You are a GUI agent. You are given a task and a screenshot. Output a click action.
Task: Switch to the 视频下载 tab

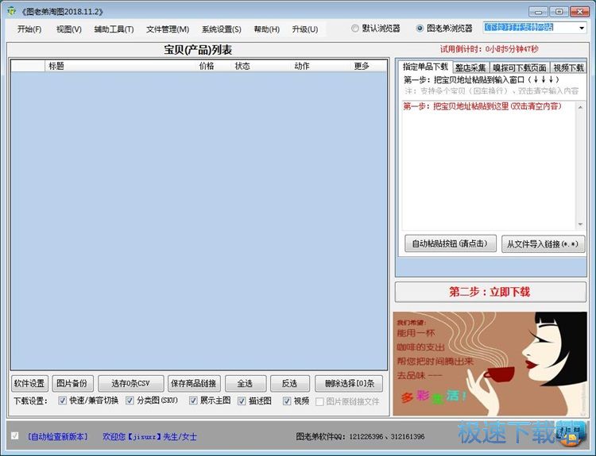(568, 67)
